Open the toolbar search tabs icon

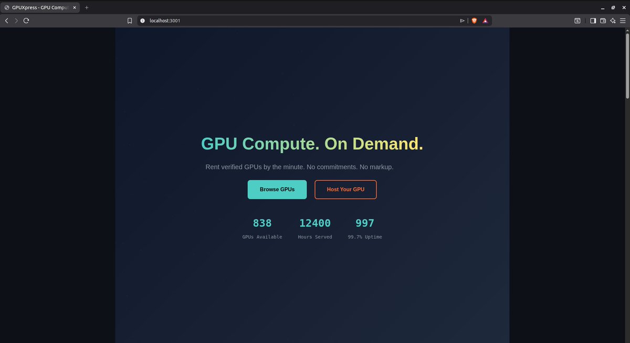577,20
